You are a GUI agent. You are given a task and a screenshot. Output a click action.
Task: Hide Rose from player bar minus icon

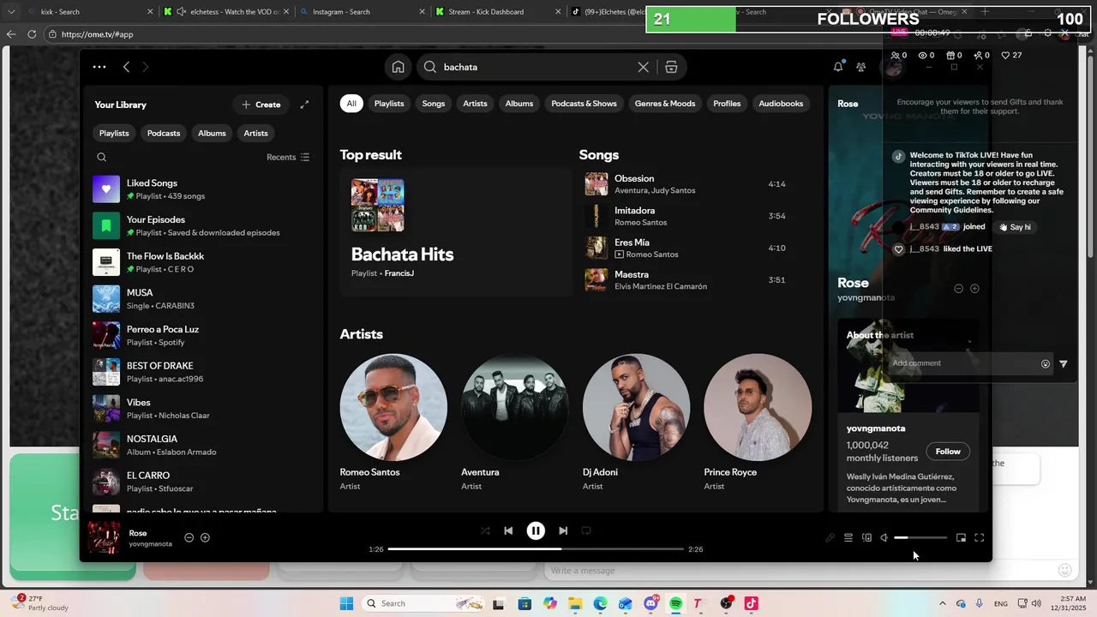coord(189,537)
